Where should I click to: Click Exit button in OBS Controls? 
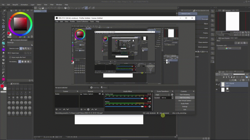click(x=185, y=109)
